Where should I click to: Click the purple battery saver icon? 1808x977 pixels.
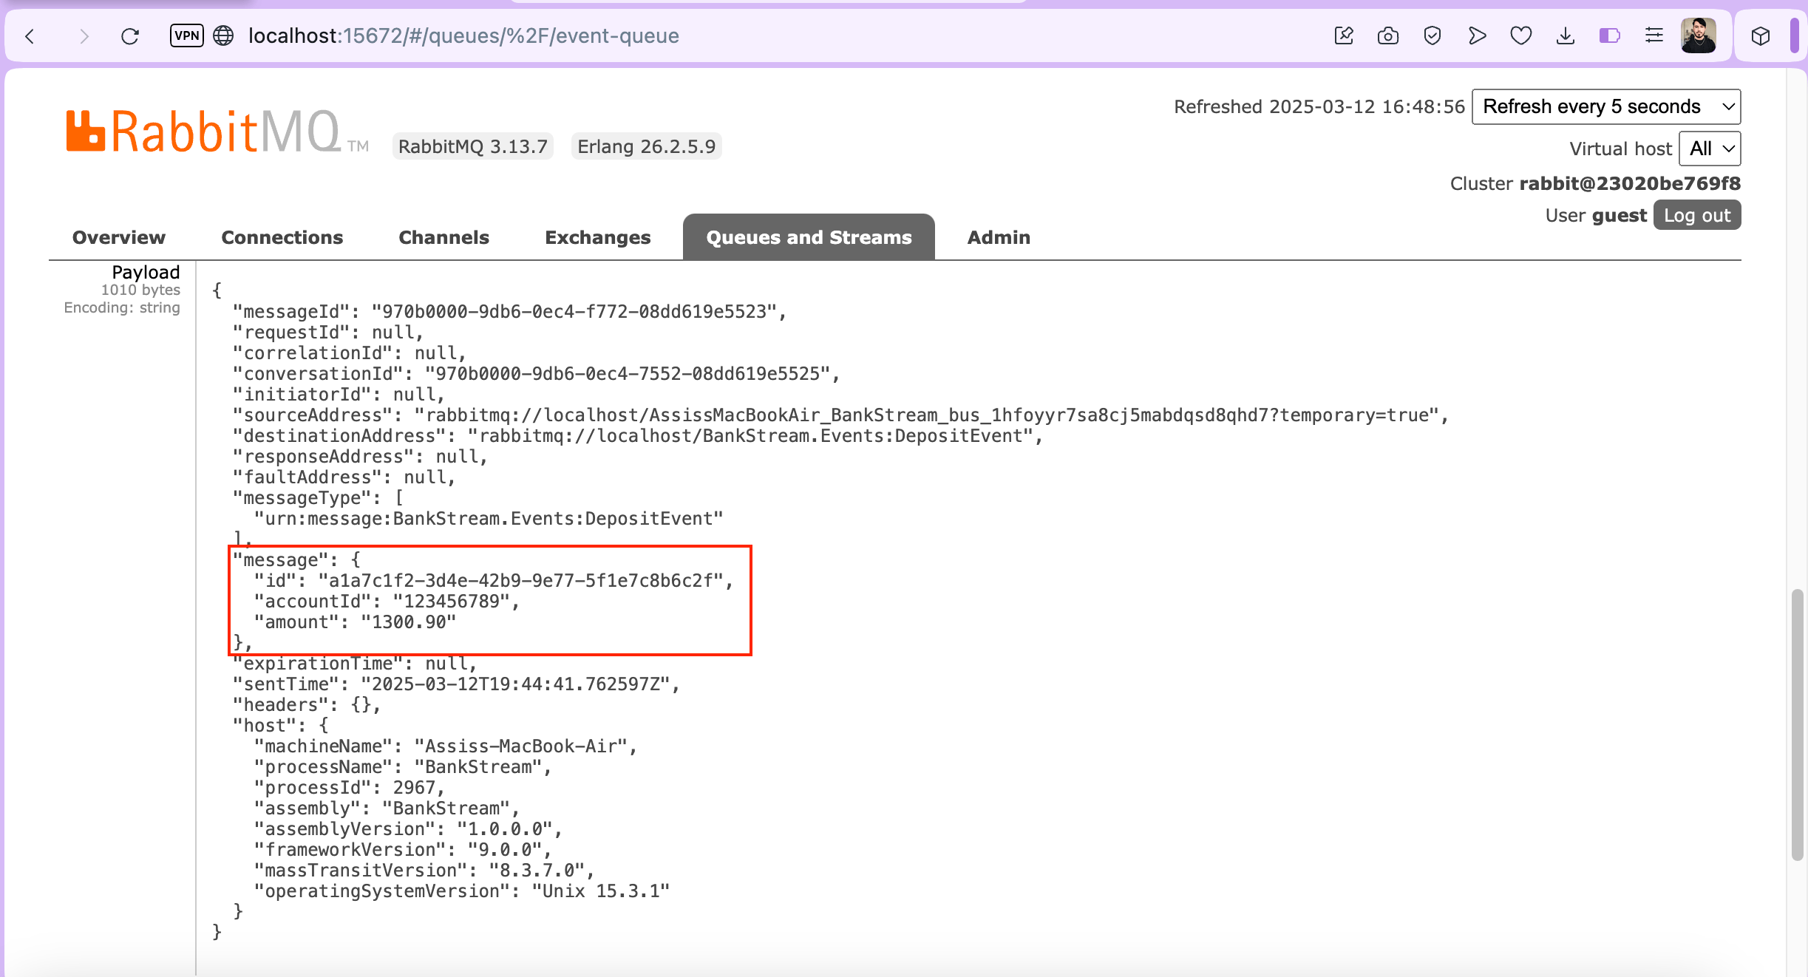tap(1610, 35)
